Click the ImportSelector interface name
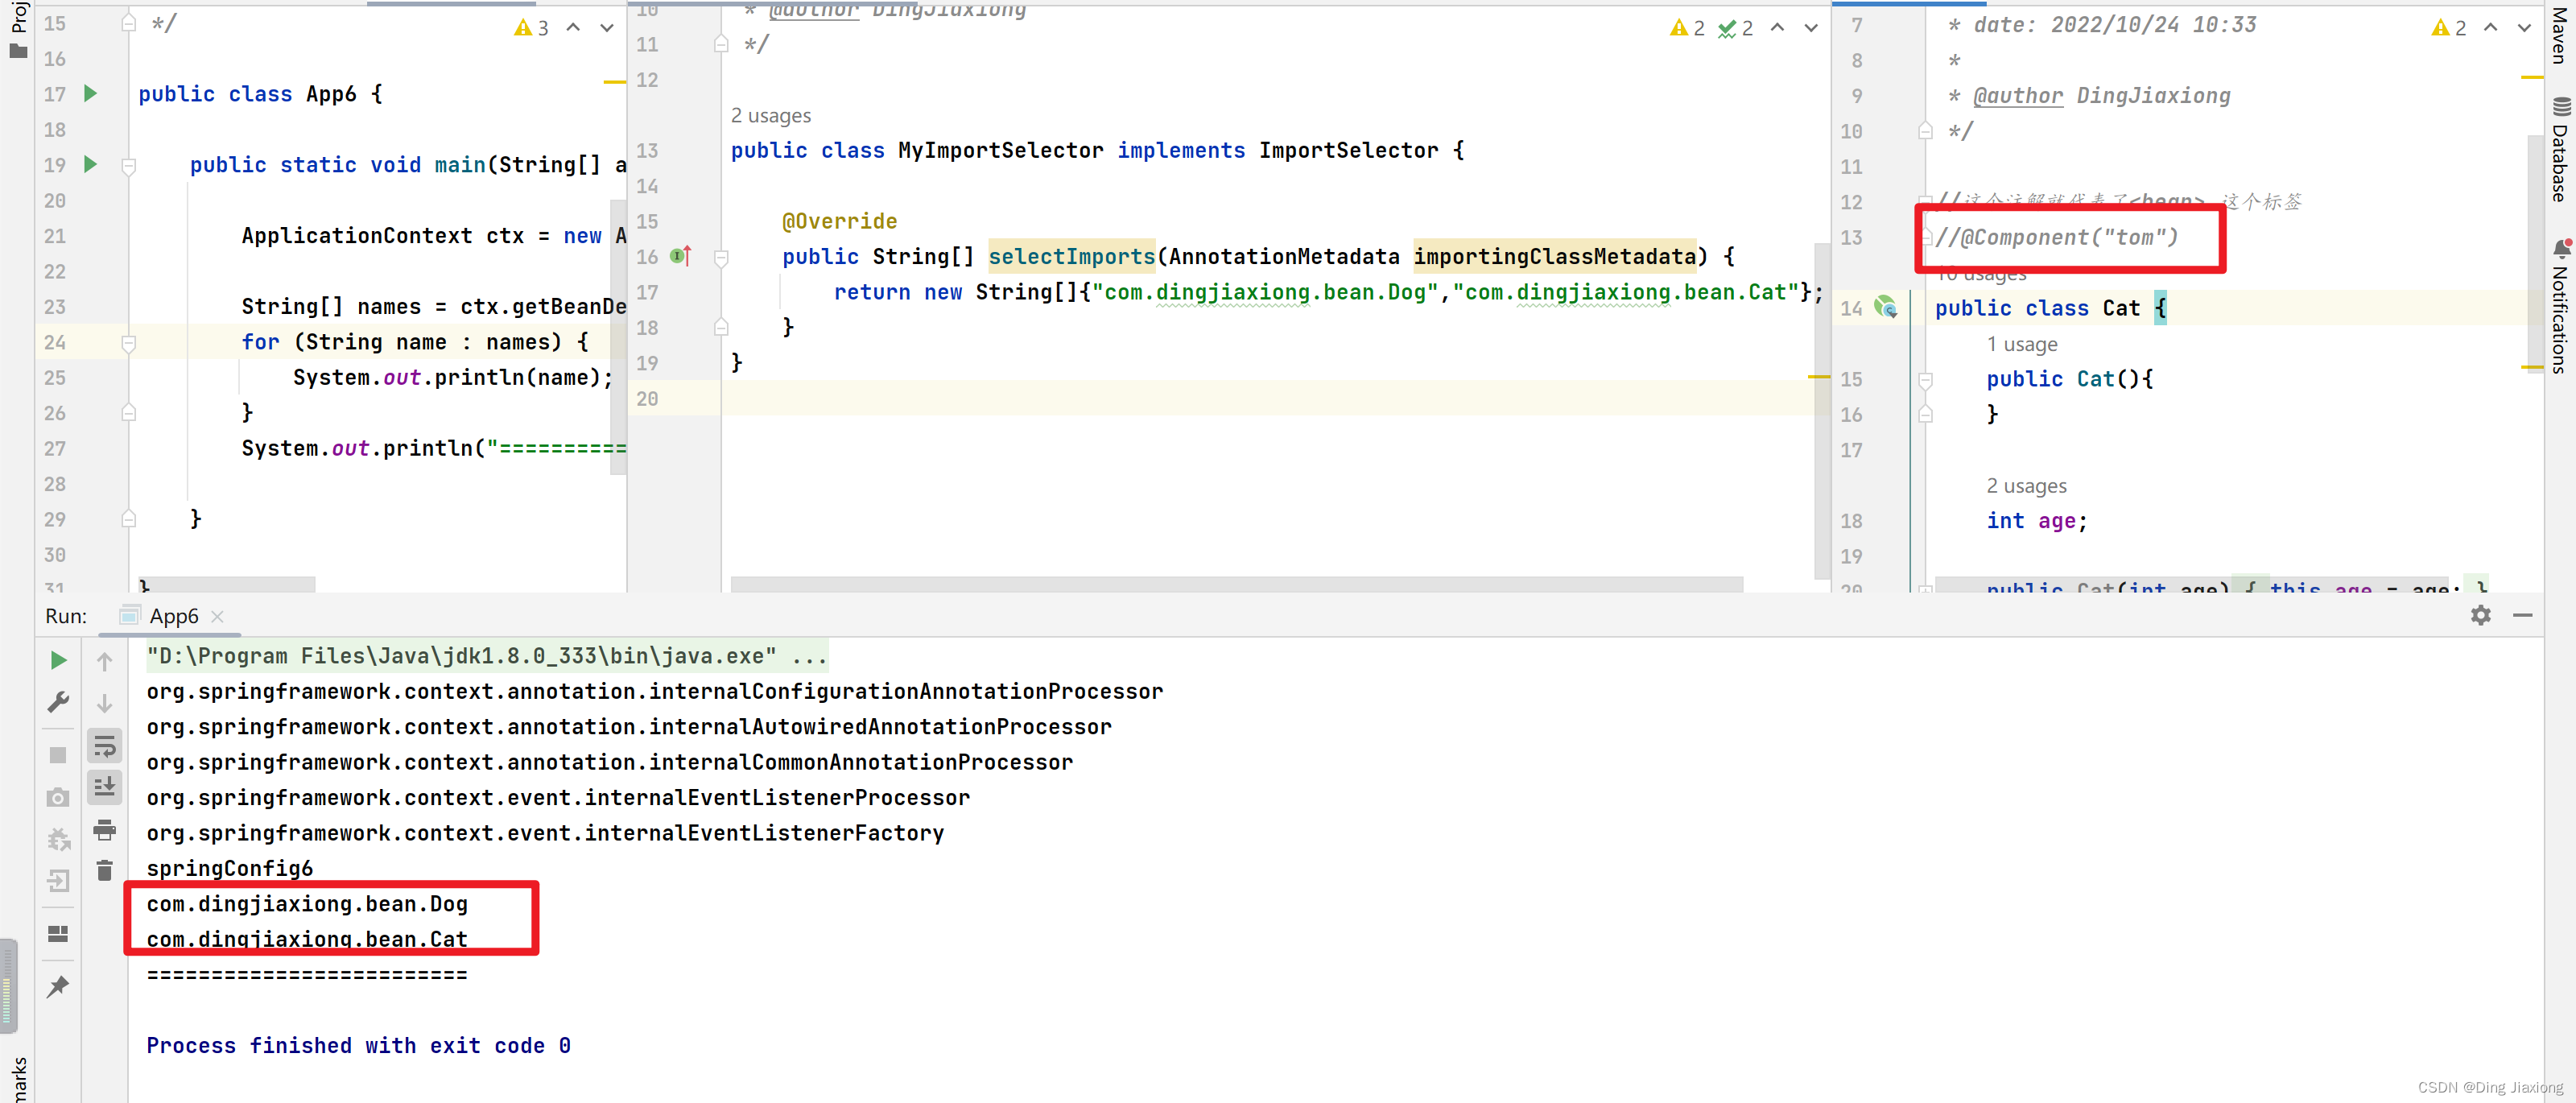The height and width of the screenshot is (1103, 2576). tap(1348, 150)
